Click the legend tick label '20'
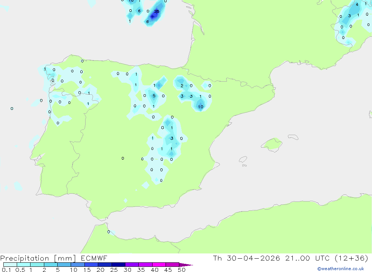The height and width of the screenshot is (272, 372). 100,270
